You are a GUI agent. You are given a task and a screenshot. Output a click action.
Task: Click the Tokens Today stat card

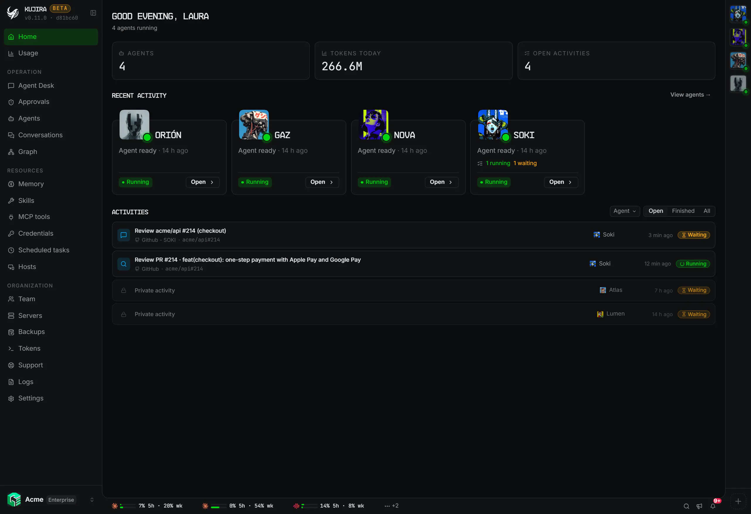[413, 61]
